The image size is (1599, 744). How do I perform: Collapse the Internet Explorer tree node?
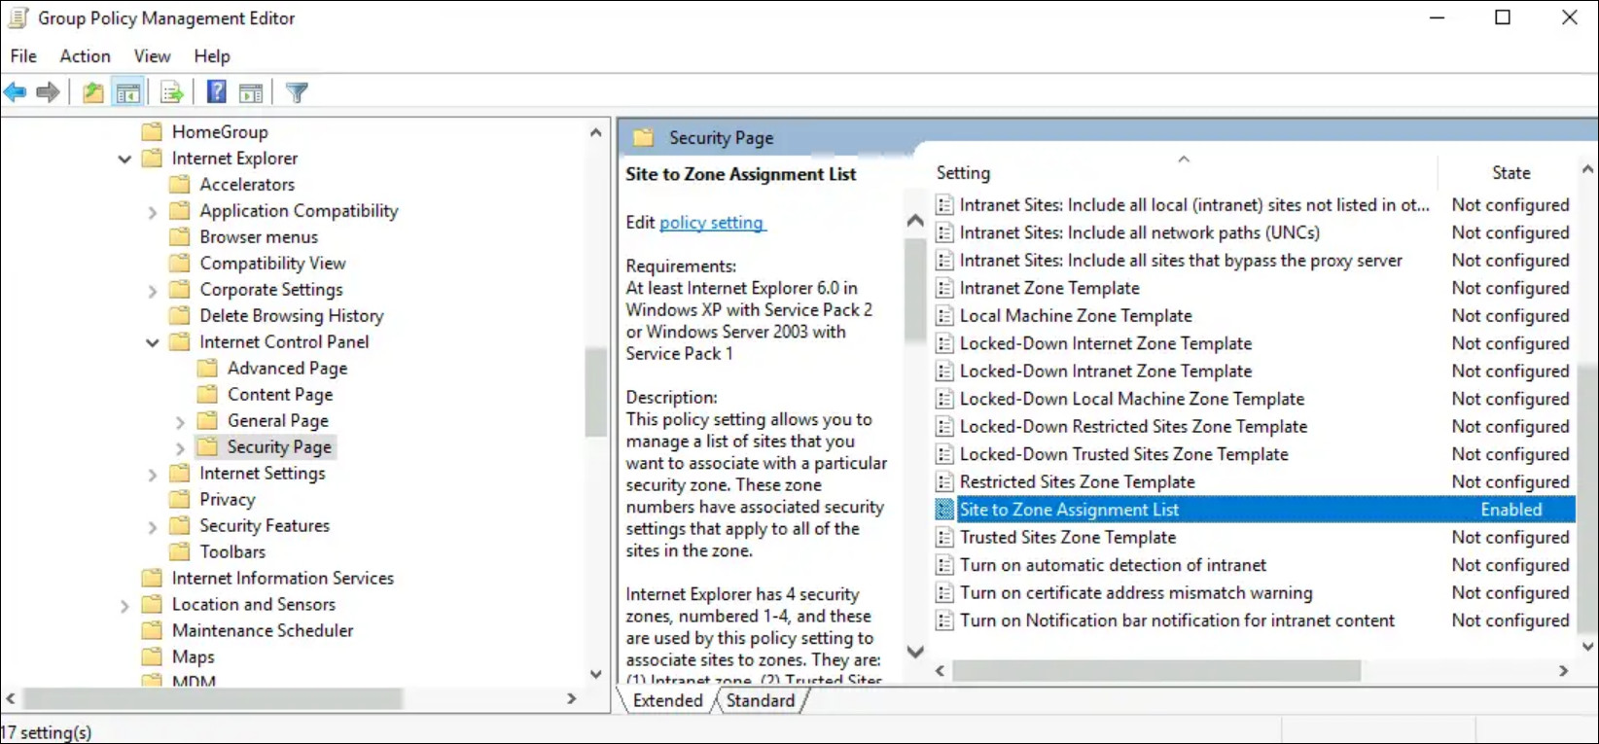point(124,159)
